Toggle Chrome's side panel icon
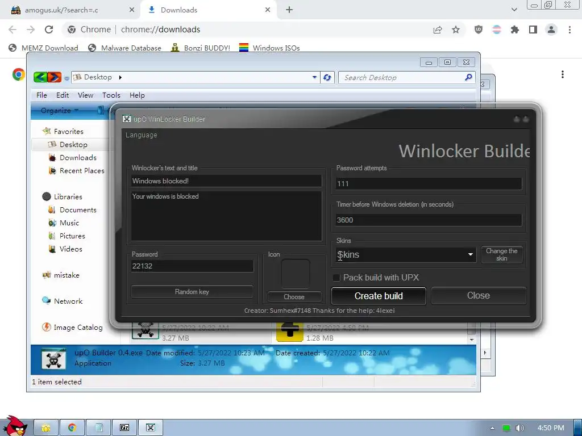582x436 pixels. click(533, 30)
